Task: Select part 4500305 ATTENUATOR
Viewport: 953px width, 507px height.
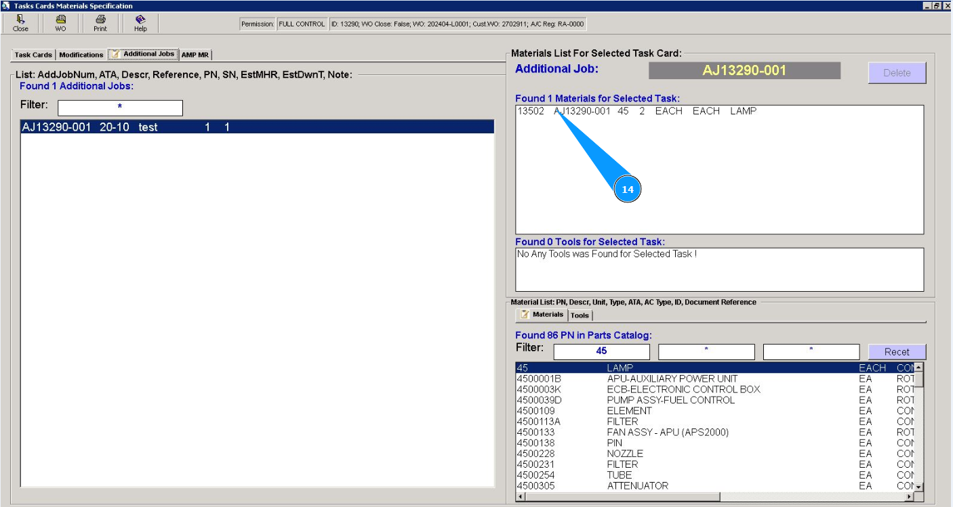Action: click(715, 486)
